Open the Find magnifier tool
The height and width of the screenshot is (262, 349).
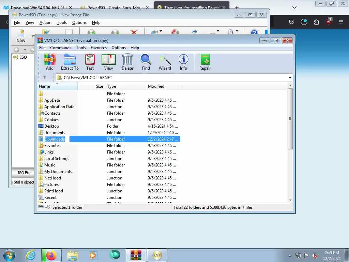coord(146,62)
